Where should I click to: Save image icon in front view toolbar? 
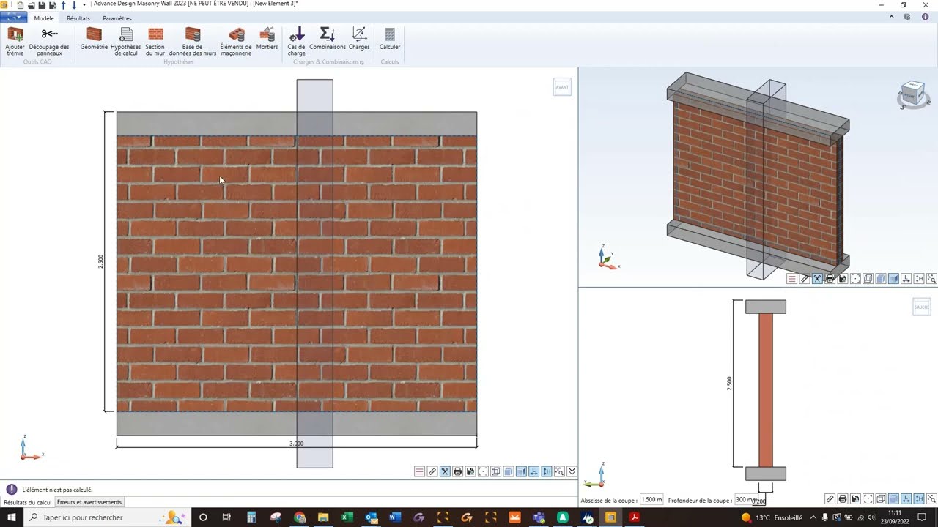click(x=470, y=471)
